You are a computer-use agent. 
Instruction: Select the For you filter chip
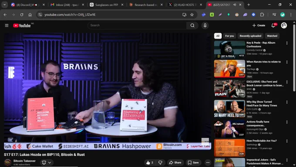click(229, 36)
